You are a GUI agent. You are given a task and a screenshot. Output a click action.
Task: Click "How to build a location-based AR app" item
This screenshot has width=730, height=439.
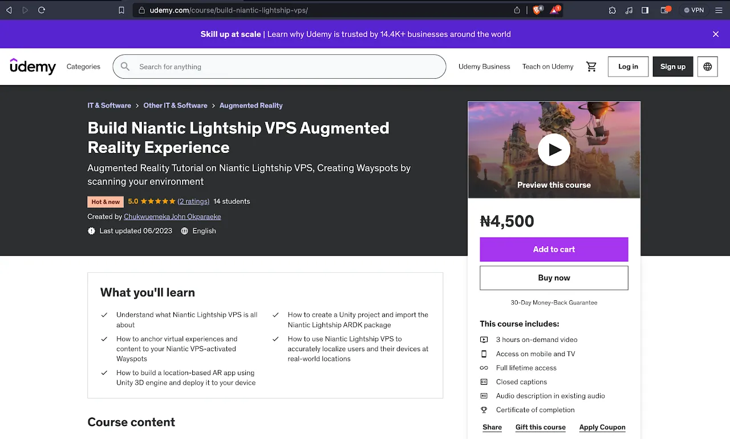coord(186,377)
